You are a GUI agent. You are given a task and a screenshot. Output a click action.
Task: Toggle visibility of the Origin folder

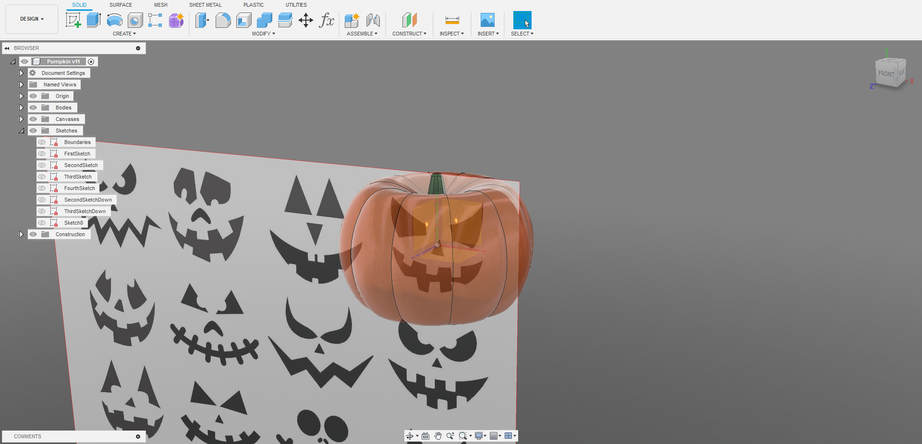[33, 96]
